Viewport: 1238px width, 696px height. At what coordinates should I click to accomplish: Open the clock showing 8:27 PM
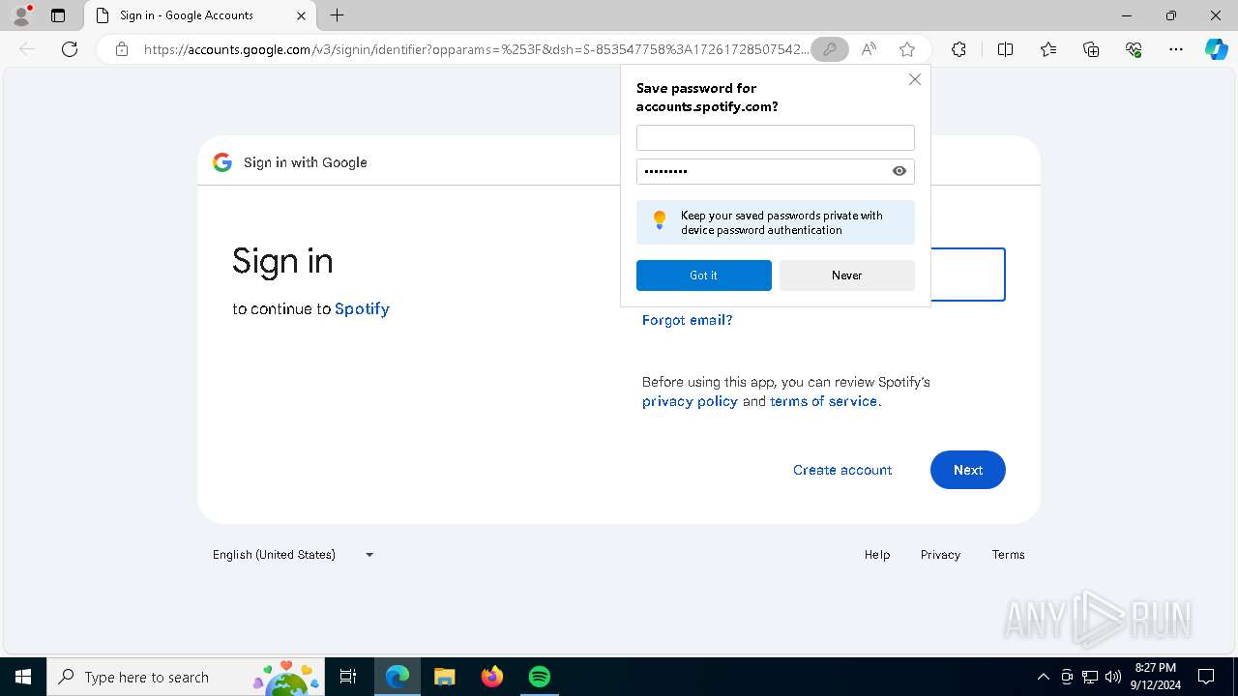coord(1156,677)
